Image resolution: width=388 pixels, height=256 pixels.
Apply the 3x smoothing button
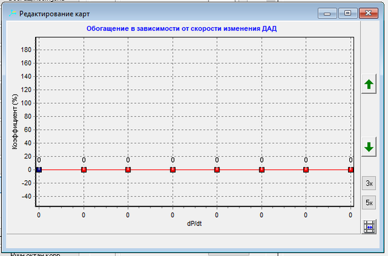[x=369, y=183]
